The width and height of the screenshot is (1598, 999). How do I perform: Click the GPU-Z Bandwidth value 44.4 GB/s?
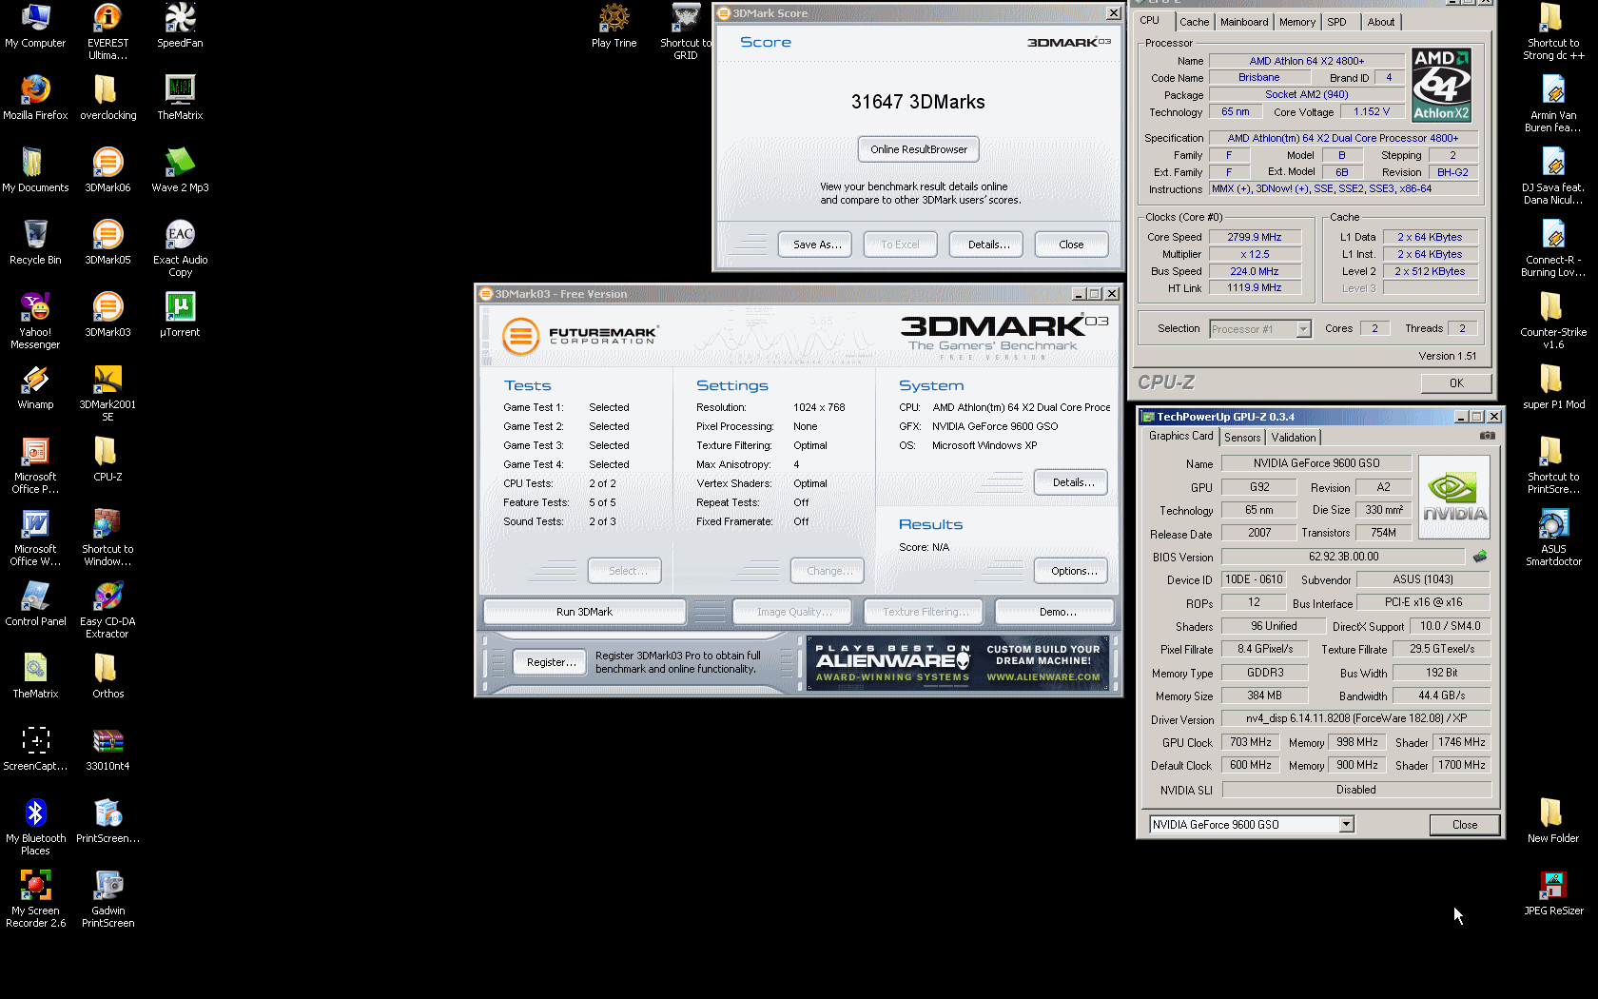point(1441,695)
